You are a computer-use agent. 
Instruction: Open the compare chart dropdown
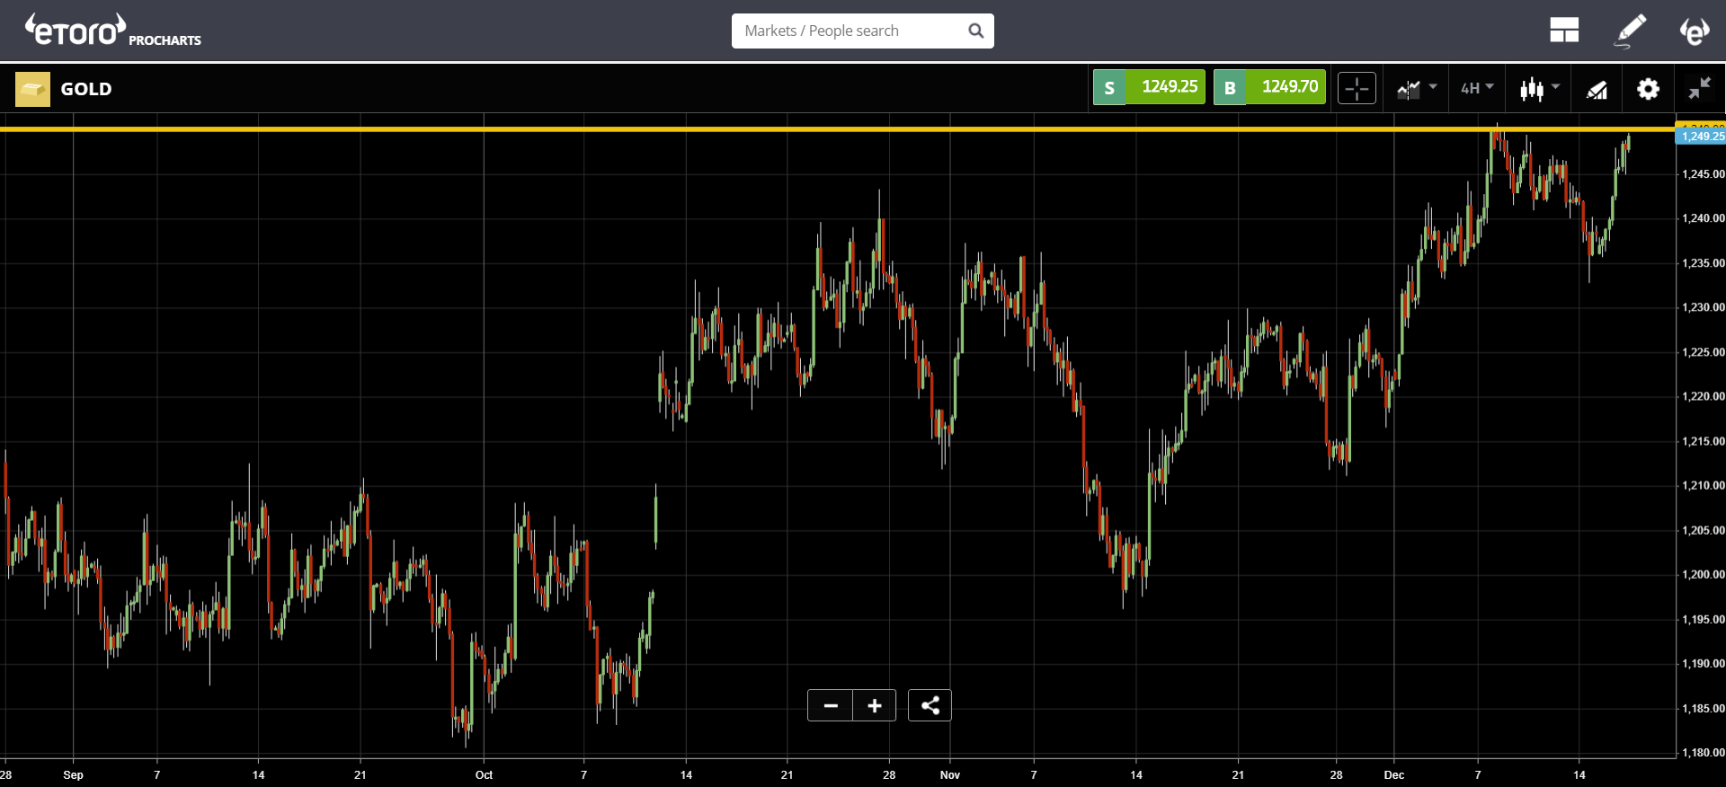(x=1418, y=88)
